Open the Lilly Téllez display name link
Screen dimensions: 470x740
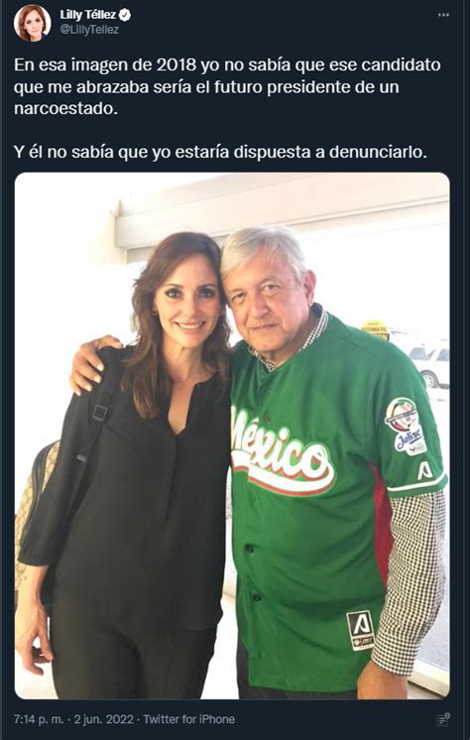pyautogui.click(x=88, y=15)
